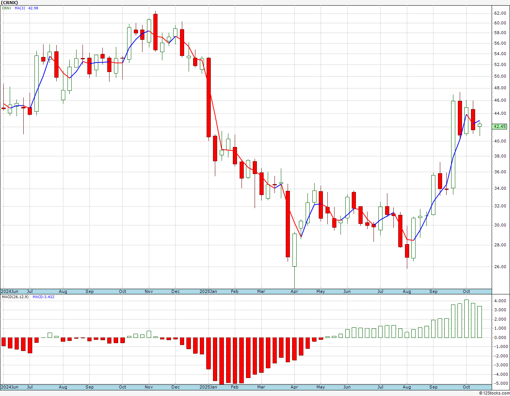
Task: Select Nov on the price chart time axis
Action: pos(149,291)
